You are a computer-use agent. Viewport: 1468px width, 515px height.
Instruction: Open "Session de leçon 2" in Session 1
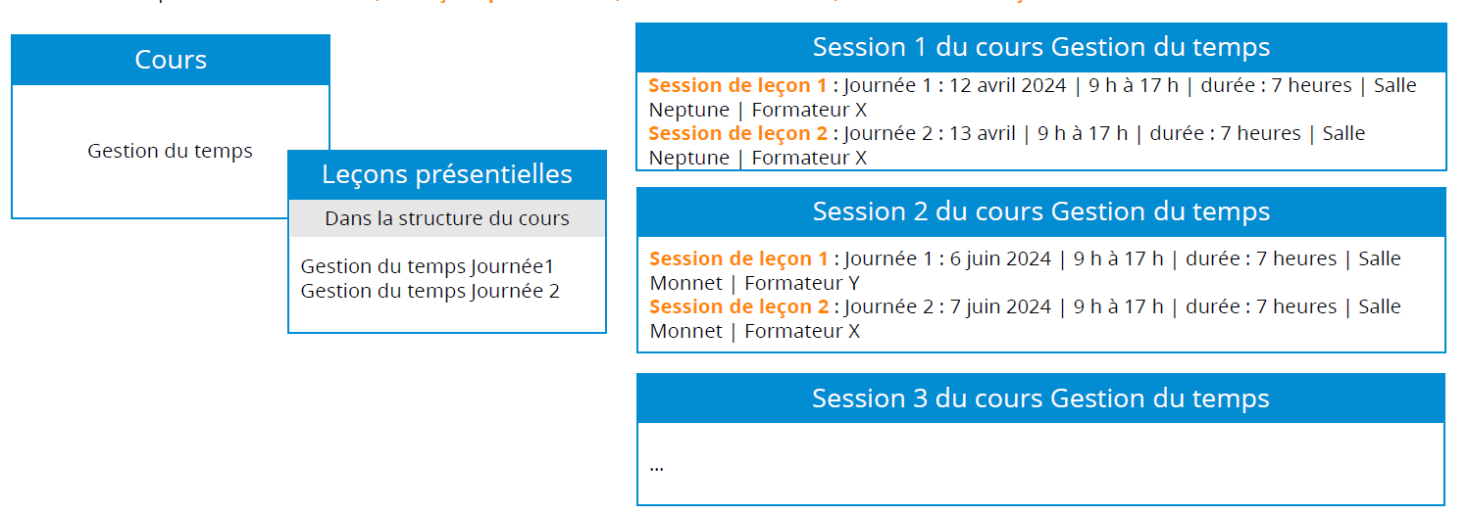(737, 133)
